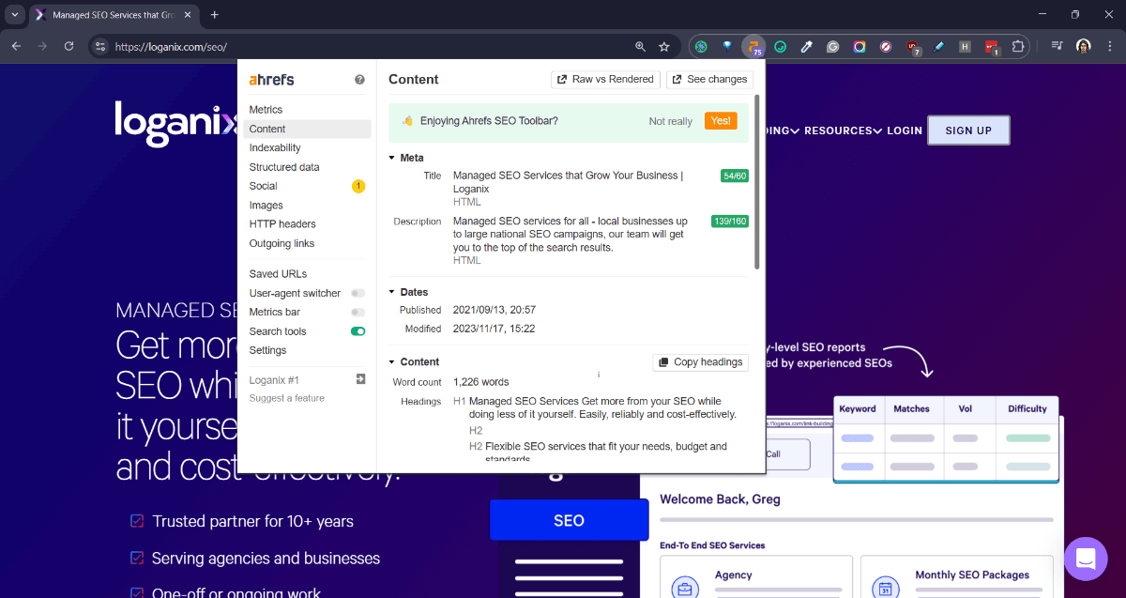Image resolution: width=1126 pixels, height=598 pixels.
Task: Select Content in the Ahrefs sidebar
Action: [x=307, y=129]
